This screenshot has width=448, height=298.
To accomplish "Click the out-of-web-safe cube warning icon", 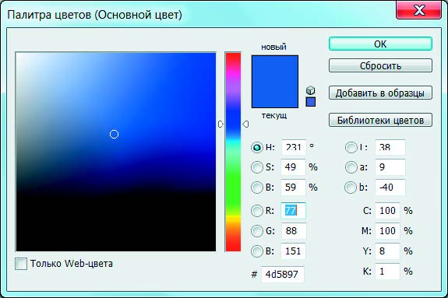I will click(311, 90).
